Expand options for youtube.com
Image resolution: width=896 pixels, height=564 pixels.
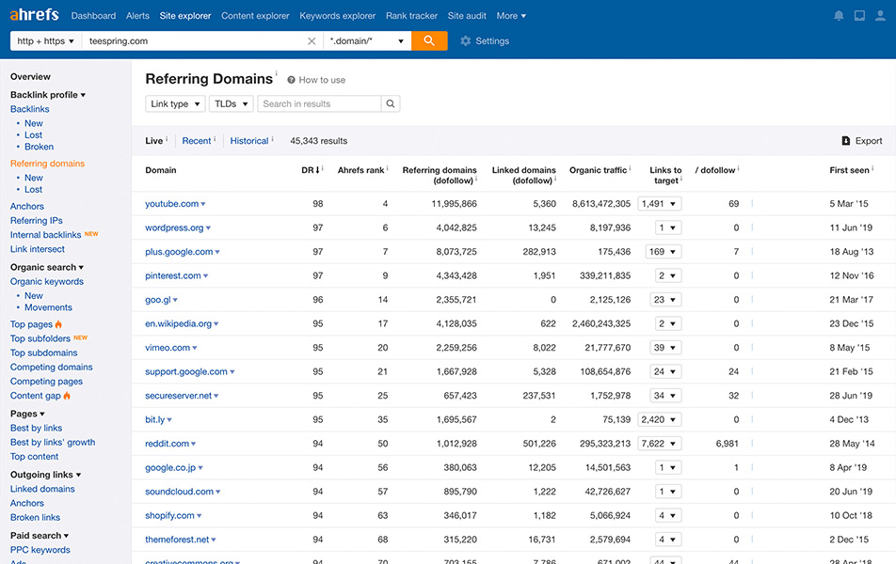coord(200,203)
